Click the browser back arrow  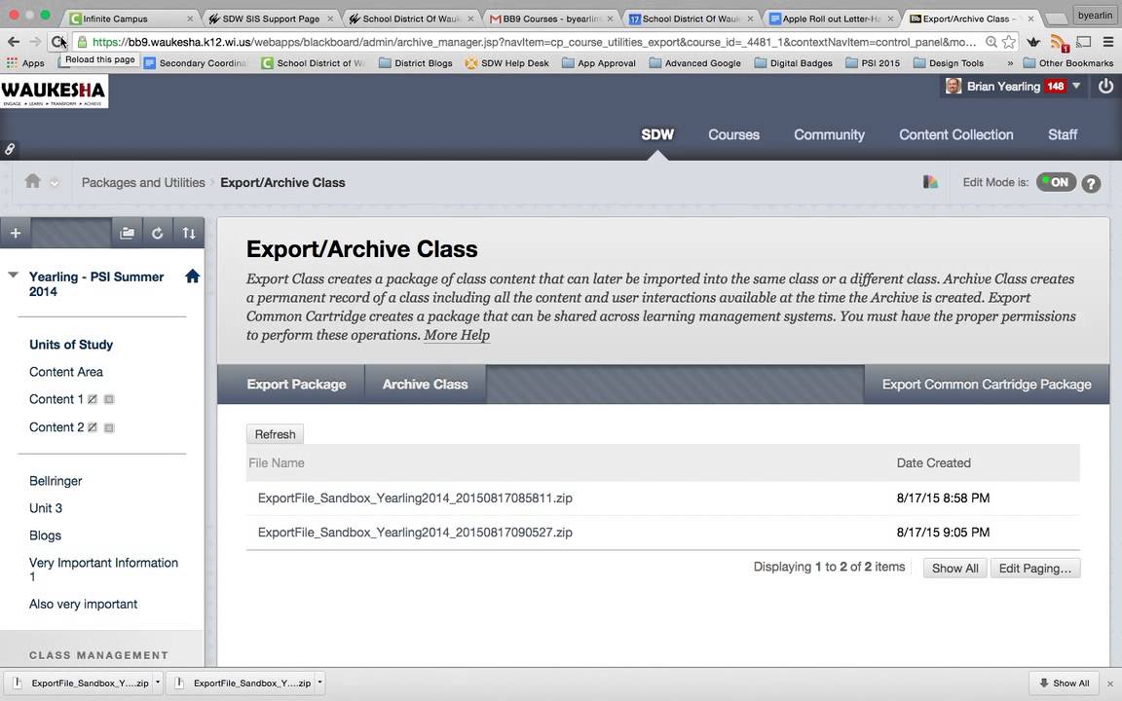pos(13,42)
